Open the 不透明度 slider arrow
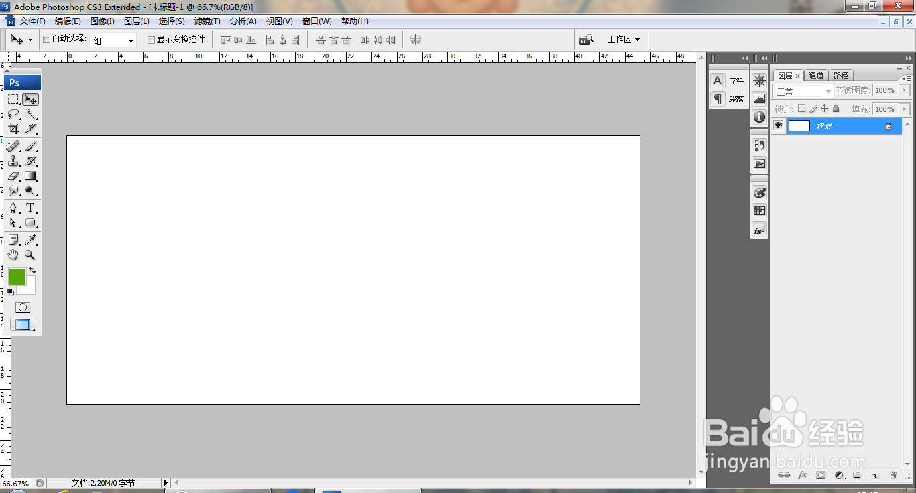This screenshot has height=493, width=916. click(905, 90)
